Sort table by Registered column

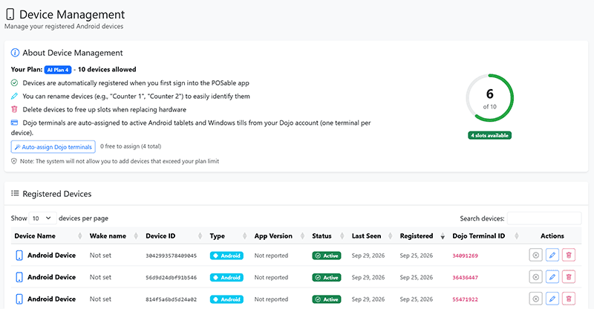click(x=422, y=235)
